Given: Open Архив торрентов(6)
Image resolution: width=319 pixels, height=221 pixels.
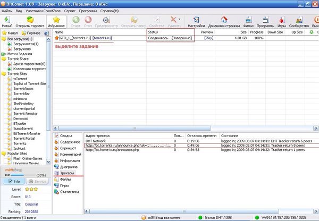Looking at the screenshot, I should (x=29, y=64).
